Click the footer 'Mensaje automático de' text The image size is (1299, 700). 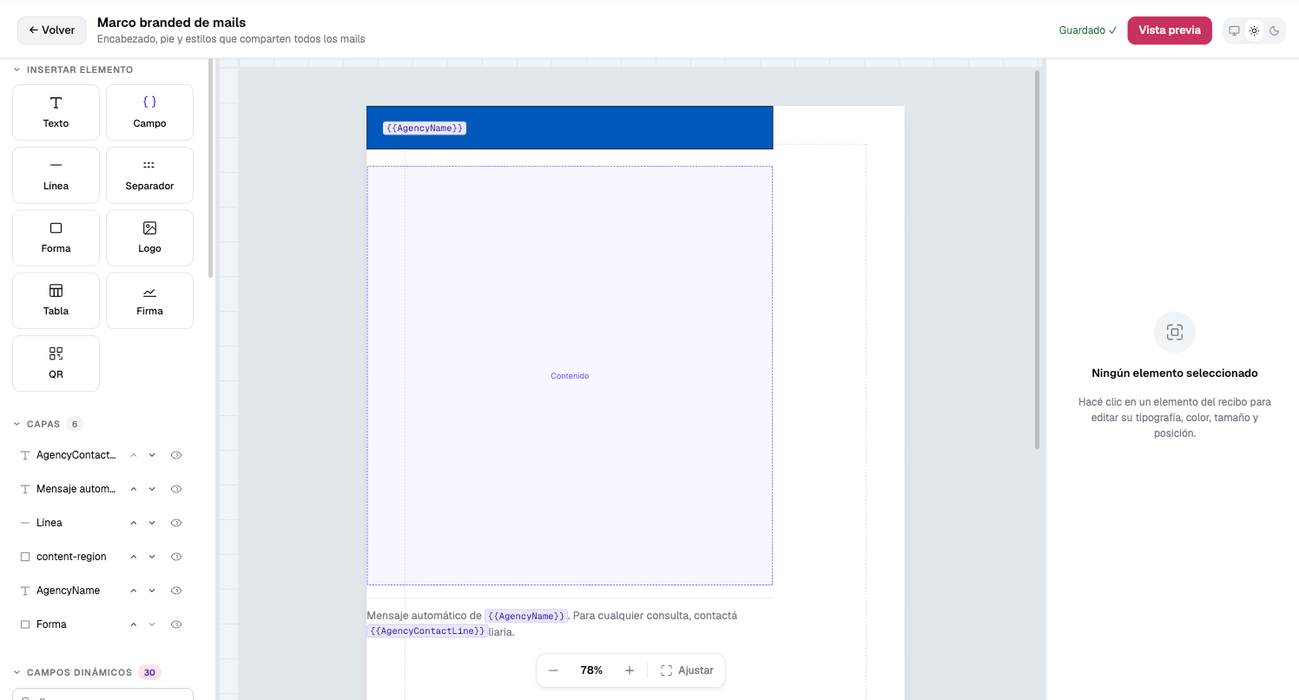(x=424, y=616)
